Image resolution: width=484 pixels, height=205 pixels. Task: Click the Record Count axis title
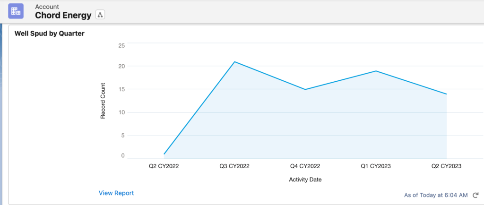pyautogui.click(x=103, y=101)
